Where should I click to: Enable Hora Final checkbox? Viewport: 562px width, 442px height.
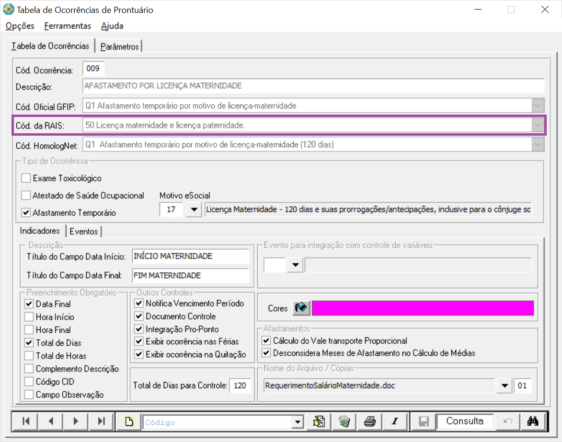29,330
